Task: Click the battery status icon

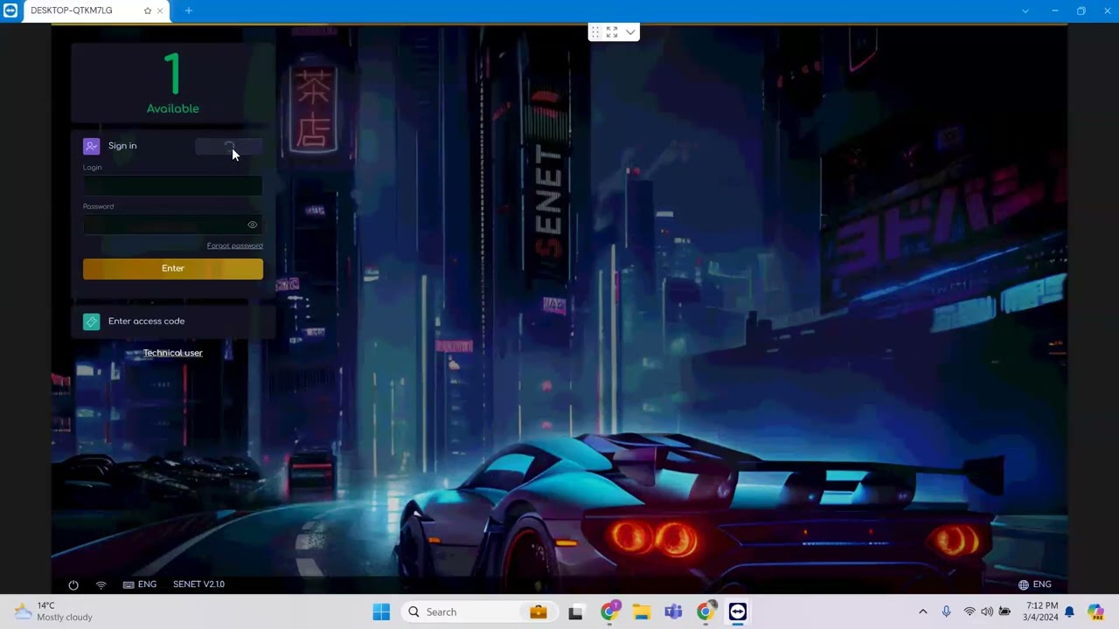Action: pos(1005,612)
